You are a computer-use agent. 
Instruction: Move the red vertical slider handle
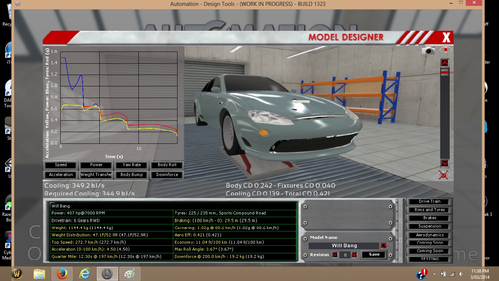445,73
